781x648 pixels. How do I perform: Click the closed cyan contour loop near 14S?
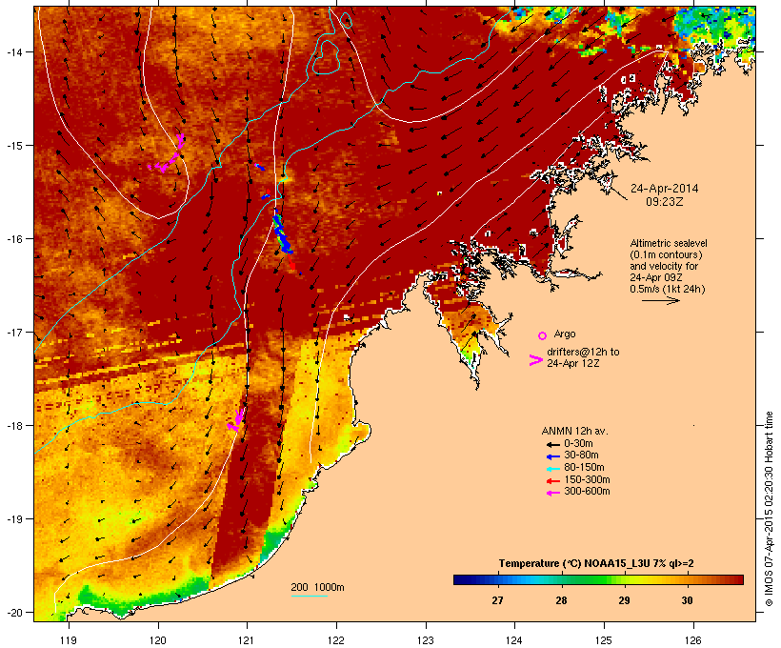click(x=327, y=57)
